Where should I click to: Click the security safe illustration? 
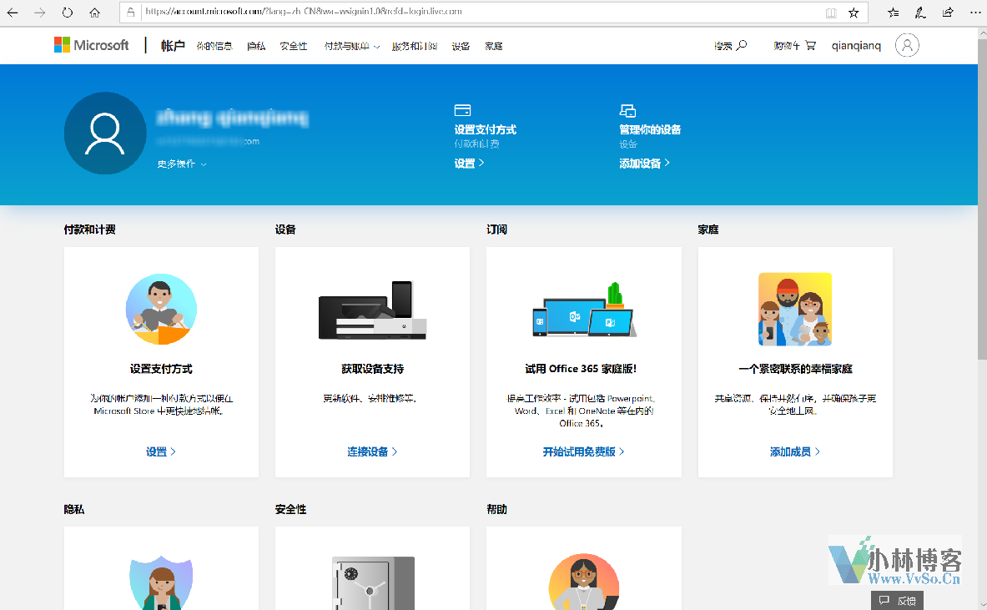373,583
